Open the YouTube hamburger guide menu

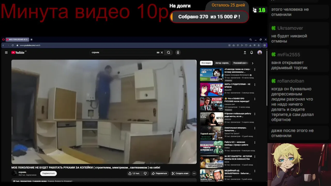6,52
